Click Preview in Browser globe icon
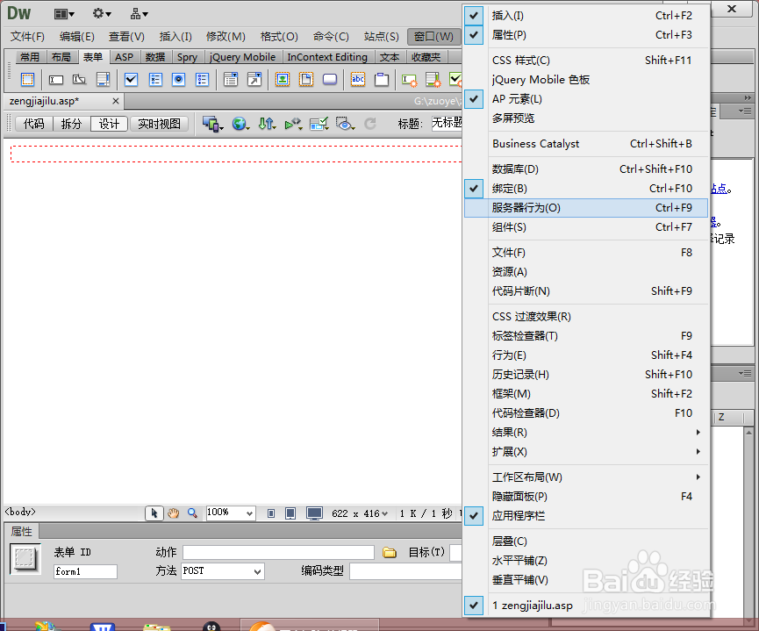This screenshot has height=631, width=759. tap(240, 124)
